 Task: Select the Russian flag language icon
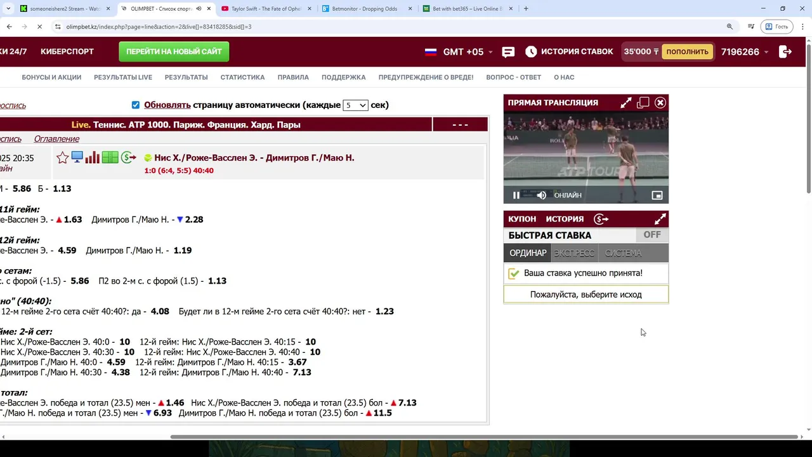coord(431,52)
